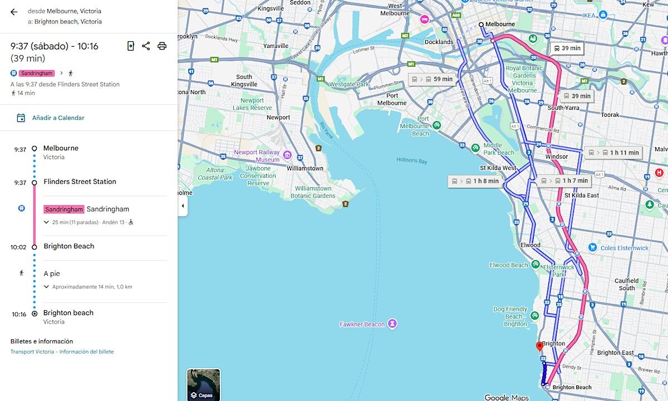Viewport: 668px width, 401px height.
Task: Click the Fawkner Beacon marker
Action: point(393,324)
